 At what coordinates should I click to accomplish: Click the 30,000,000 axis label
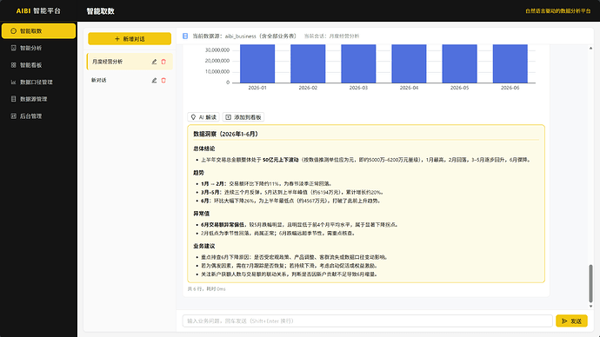tap(217, 50)
